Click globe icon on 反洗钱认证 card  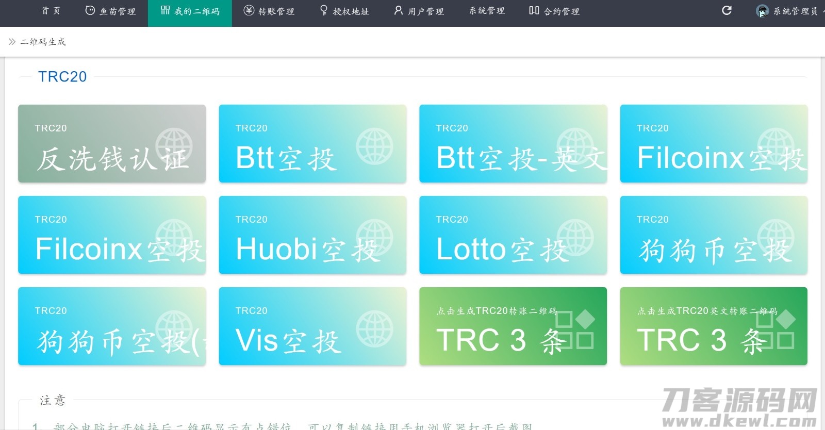[174, 146]
